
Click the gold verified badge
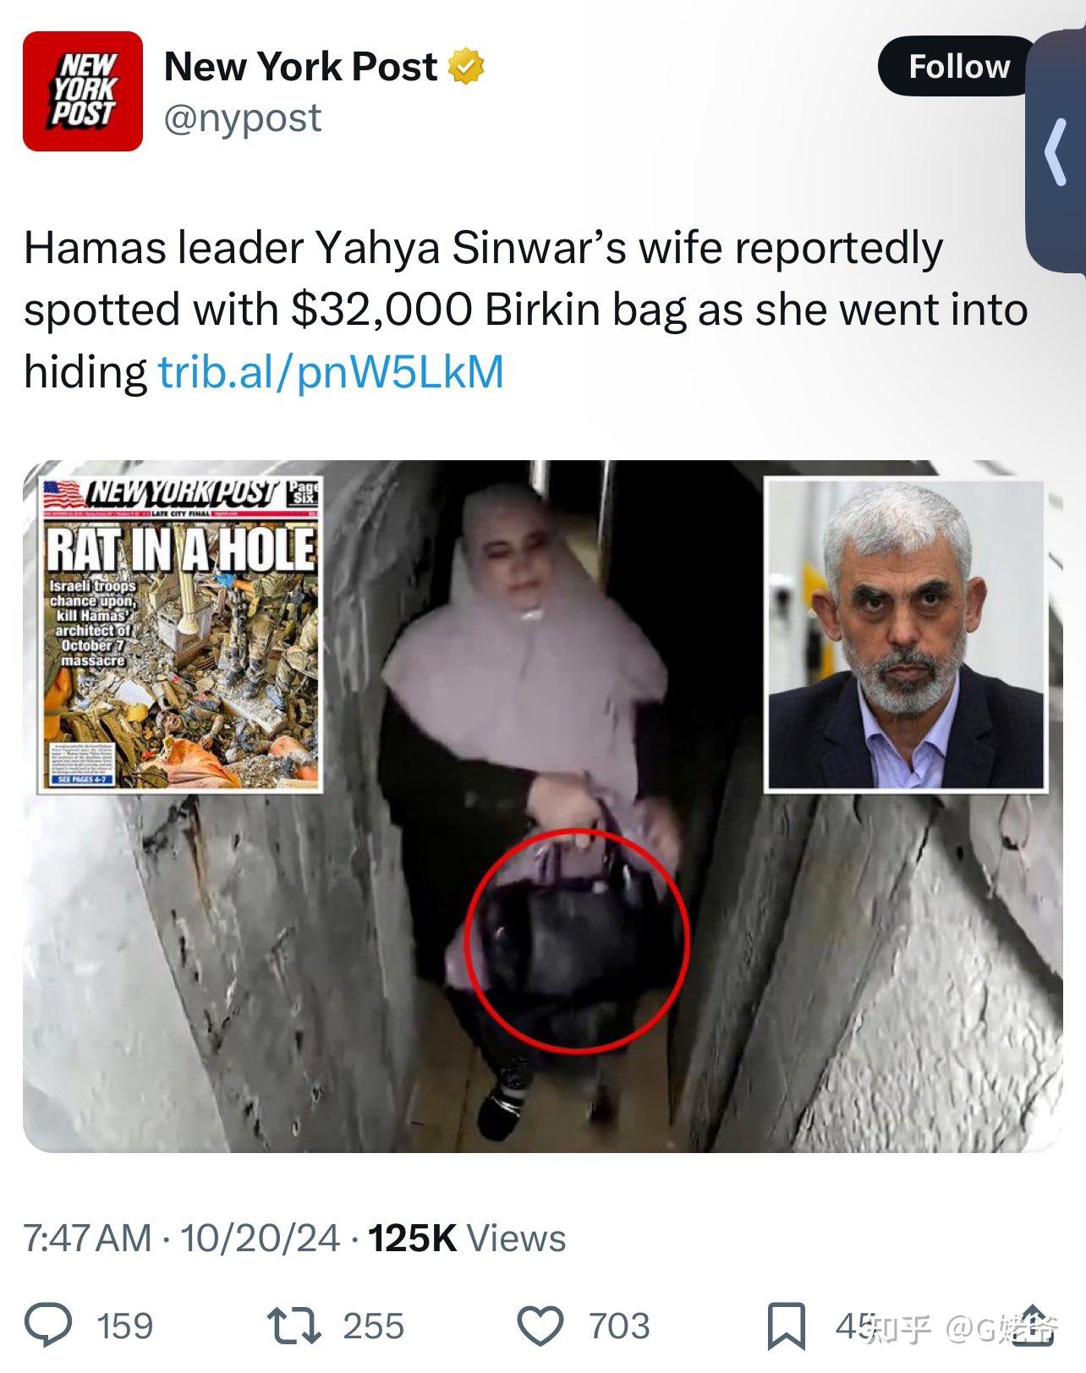465,67
